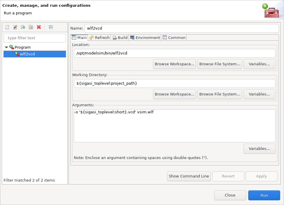Show Command Line for this configuration
The height and width of the screenshot is (205, 284).
point(189,176)
